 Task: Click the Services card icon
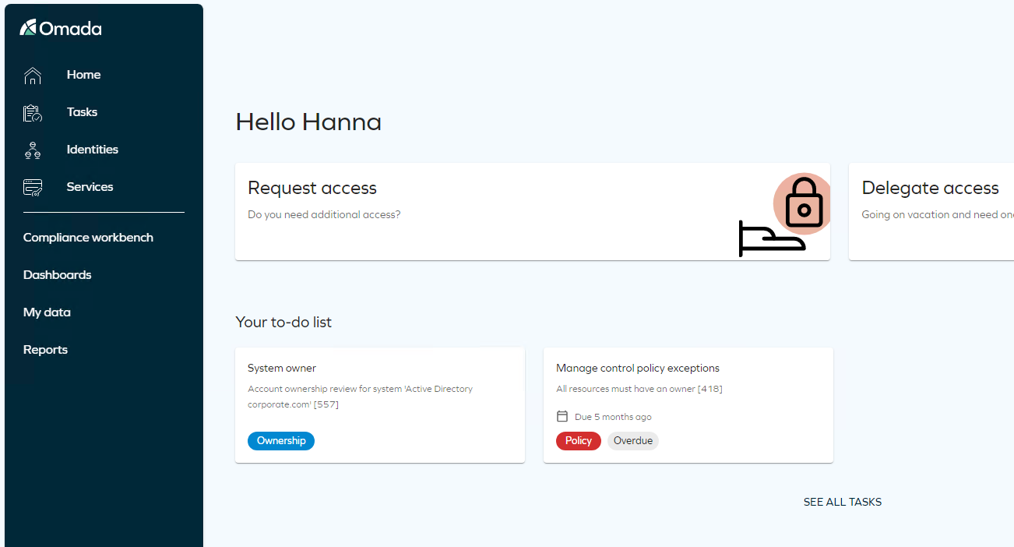coord(33,187)
